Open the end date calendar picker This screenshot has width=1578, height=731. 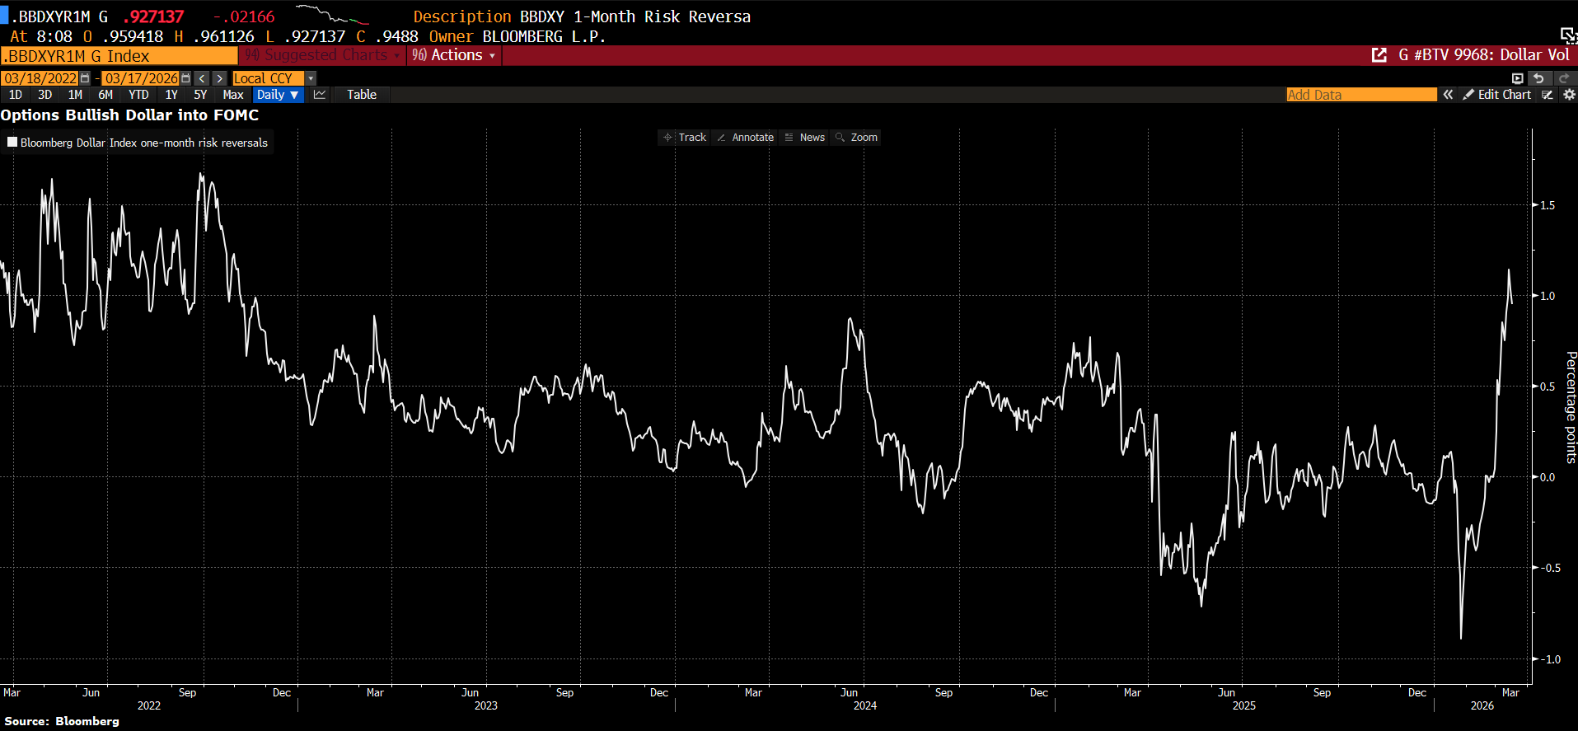tap(185, 78)
